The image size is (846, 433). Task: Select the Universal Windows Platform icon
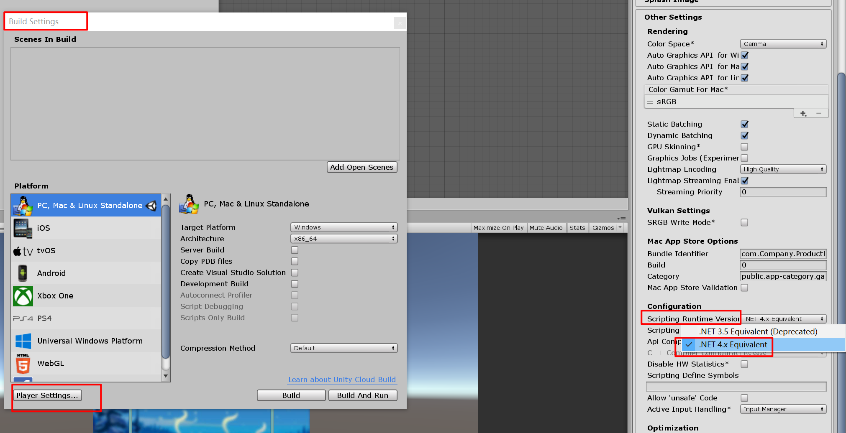point(23,341)
